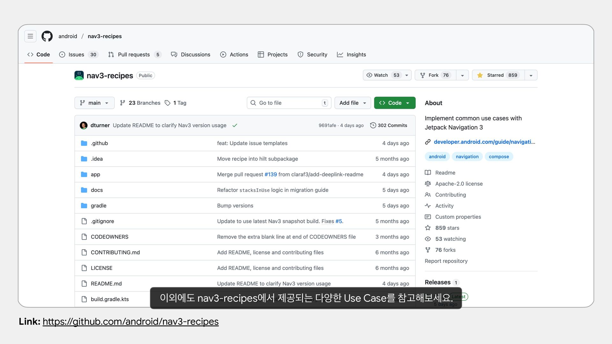The image size is (612, 344).
Task: Open the .github folder
Action: pos(99,143)
